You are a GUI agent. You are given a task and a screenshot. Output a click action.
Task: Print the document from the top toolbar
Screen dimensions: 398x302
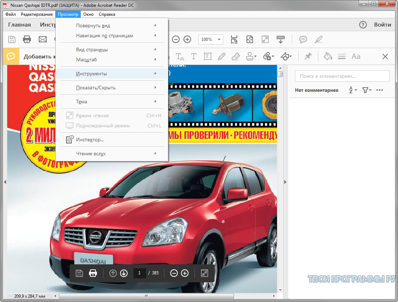[27, 39]
